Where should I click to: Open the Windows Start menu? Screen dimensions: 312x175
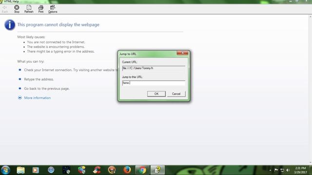[5, 170]
